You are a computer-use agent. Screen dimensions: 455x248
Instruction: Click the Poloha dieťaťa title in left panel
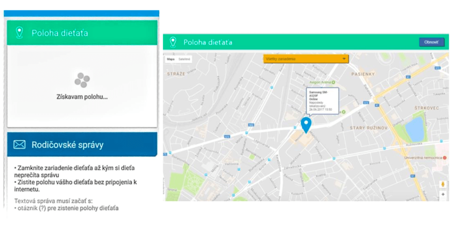point(60,33)
